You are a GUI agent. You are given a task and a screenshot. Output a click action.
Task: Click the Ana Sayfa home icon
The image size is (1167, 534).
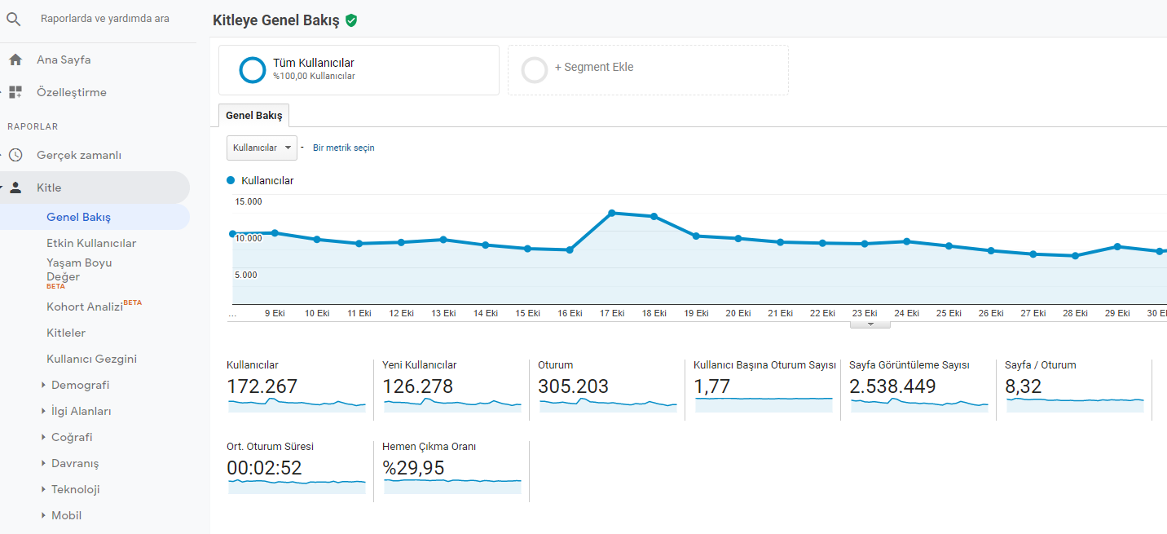15,60
